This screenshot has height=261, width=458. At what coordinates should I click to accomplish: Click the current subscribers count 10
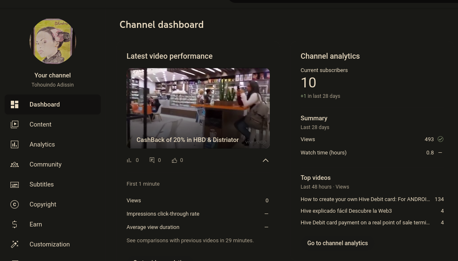click(309, 82)
